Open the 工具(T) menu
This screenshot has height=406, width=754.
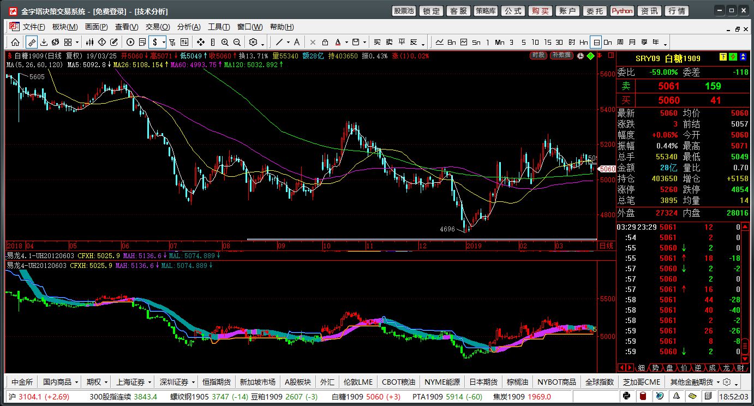tap(219, 27)
